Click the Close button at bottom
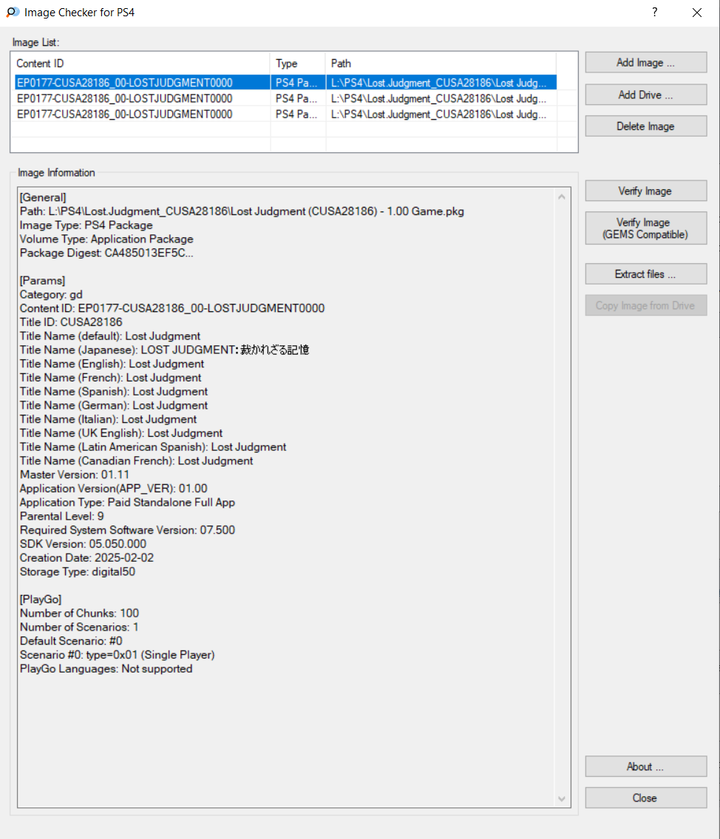The width and height of the screenshot is (720, 839). (x=645, y=798)
